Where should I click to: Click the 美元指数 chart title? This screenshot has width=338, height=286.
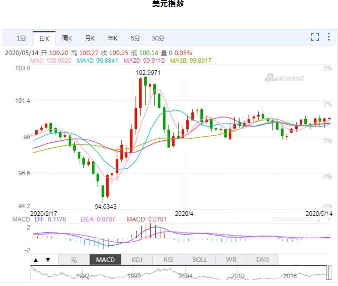point(168,4)
